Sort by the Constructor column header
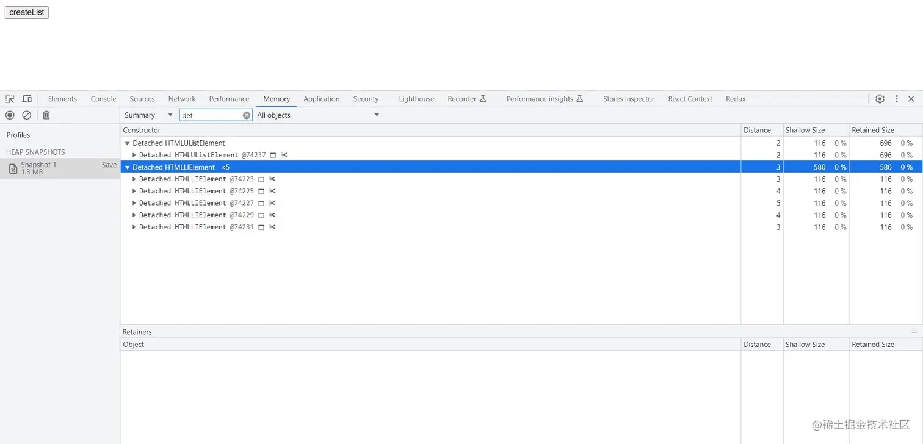Image resolution: width=923 pixels, height=444 pixels. click(430, 130)
